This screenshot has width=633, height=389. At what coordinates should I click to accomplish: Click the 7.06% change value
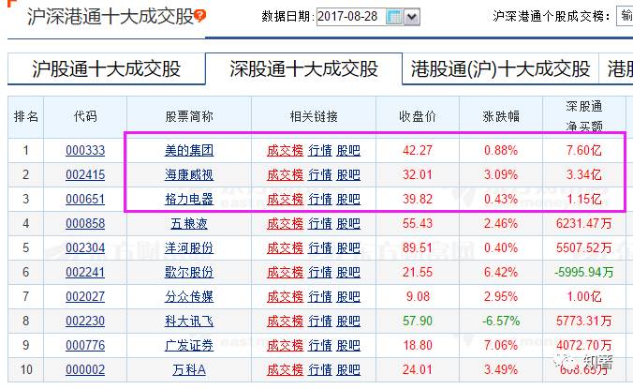[x=501, y=345]
